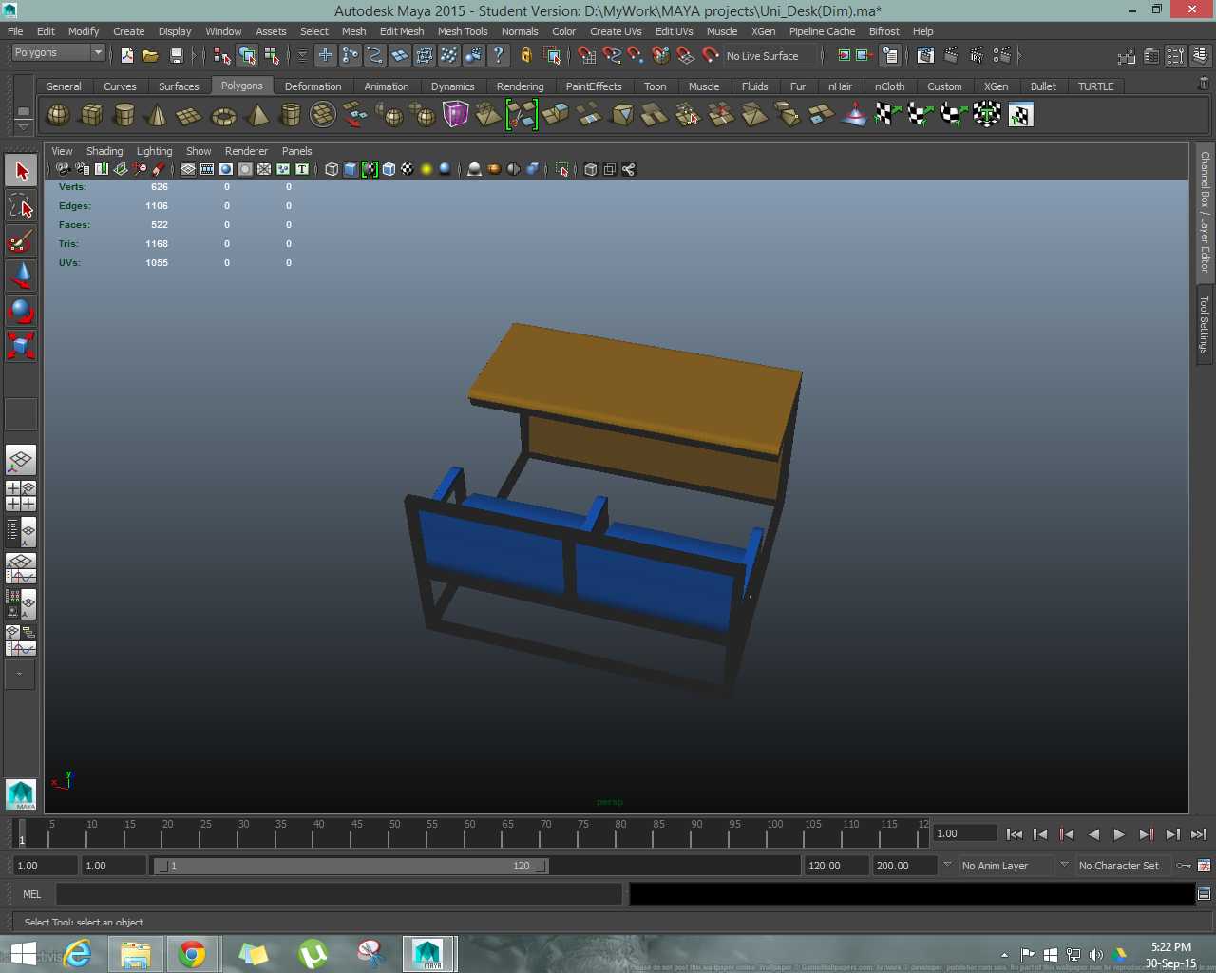Click the question mark help icon

(x=498, y=55)
